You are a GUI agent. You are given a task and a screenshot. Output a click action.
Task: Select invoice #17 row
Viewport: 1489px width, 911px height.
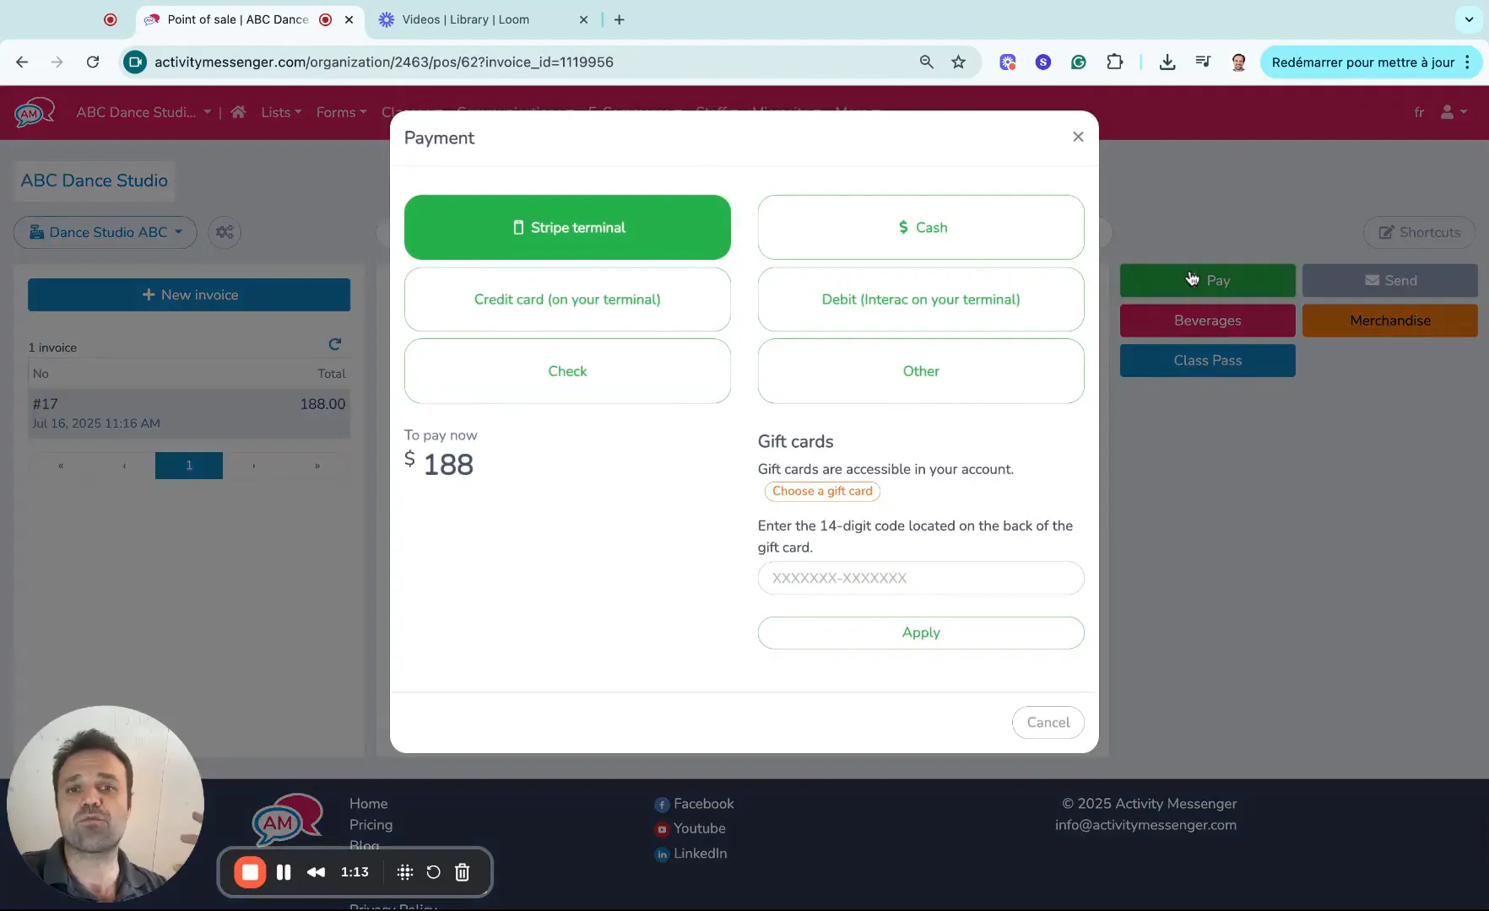[x=189, y=413]
